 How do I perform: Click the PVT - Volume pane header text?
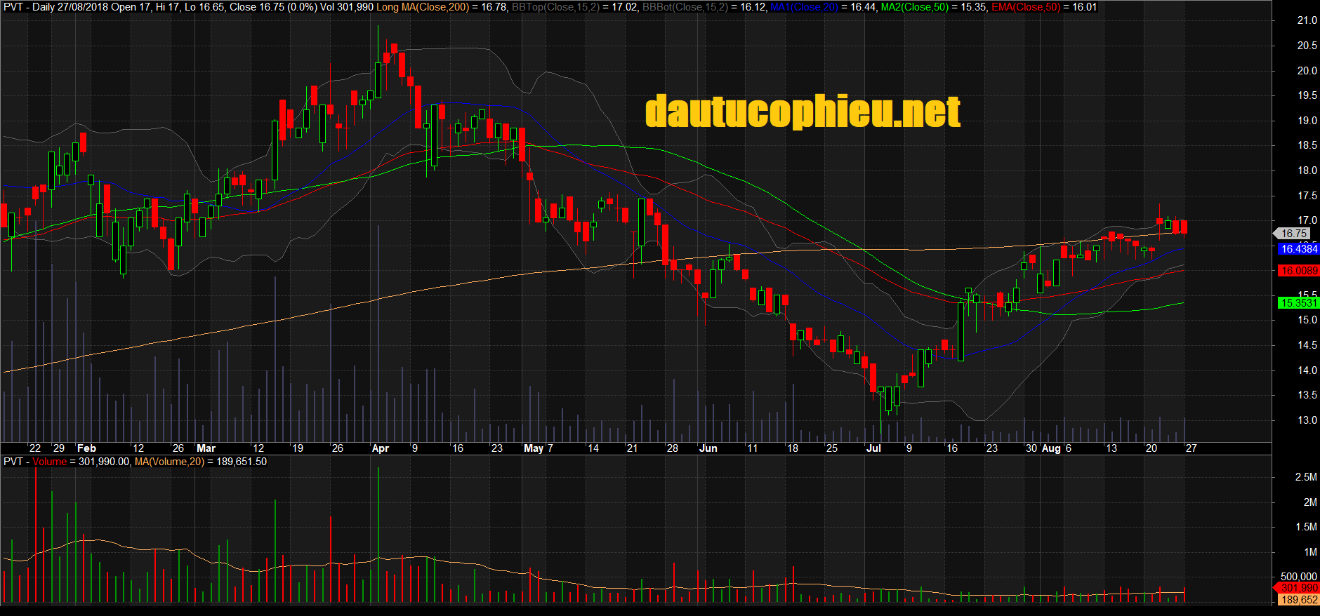(35, 462)
